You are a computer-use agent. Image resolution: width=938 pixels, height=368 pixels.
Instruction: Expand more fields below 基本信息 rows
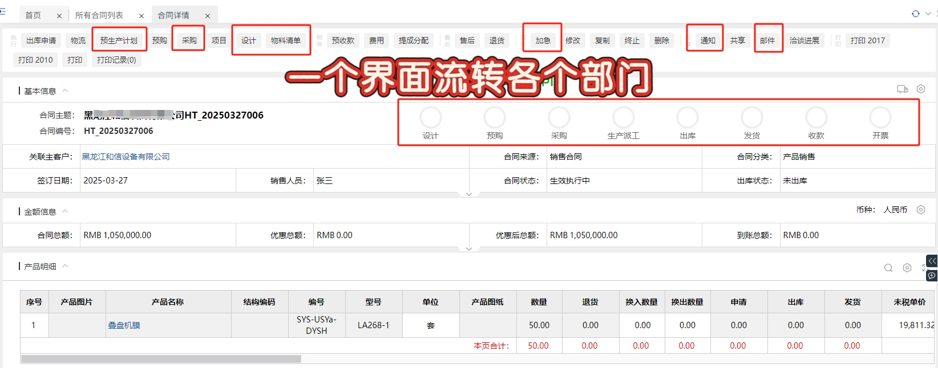pyautogui.click(x=469, y=194)
